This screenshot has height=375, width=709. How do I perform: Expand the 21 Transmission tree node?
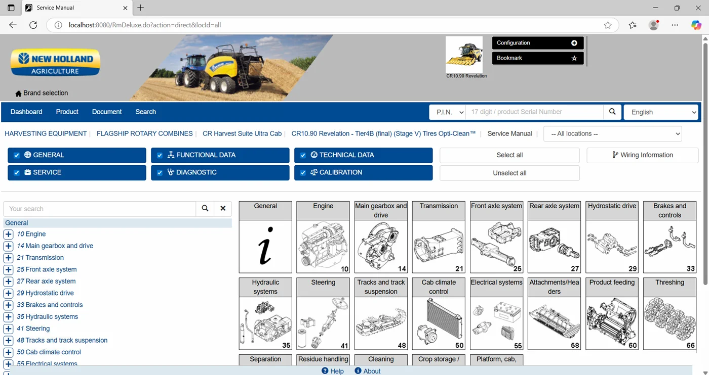click(x=8, y=258)
